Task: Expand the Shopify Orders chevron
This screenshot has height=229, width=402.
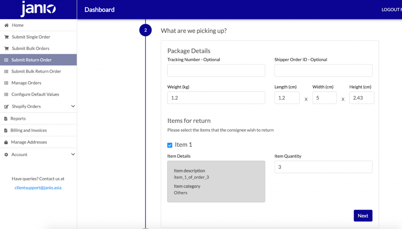Action: pos(73,106)
